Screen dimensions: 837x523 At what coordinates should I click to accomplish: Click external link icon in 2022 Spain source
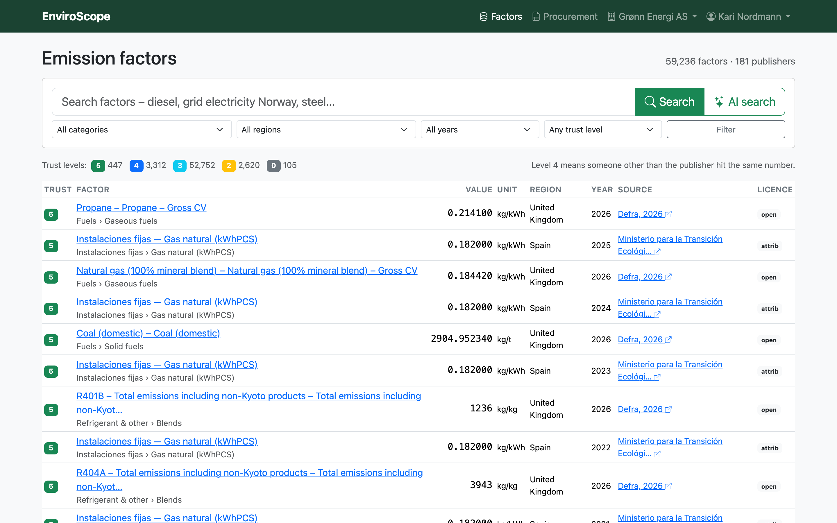coord(657,454)
